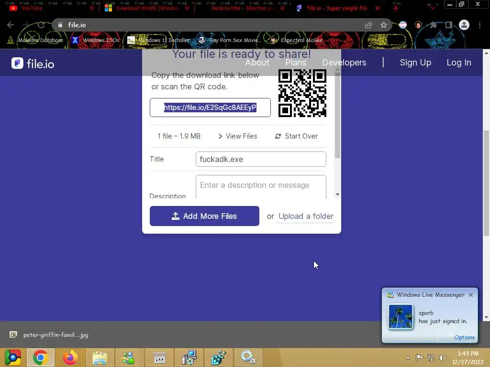Click the network tray icon
490x367 pixels.
pos(431,357)
